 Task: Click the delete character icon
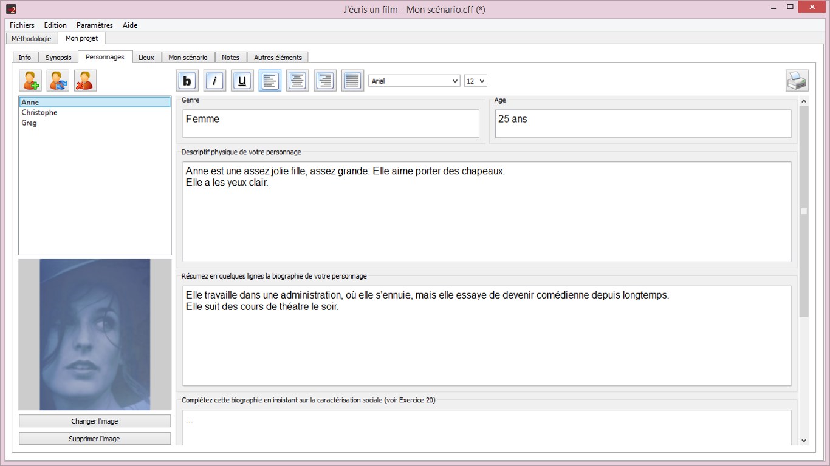coord(85,81)
